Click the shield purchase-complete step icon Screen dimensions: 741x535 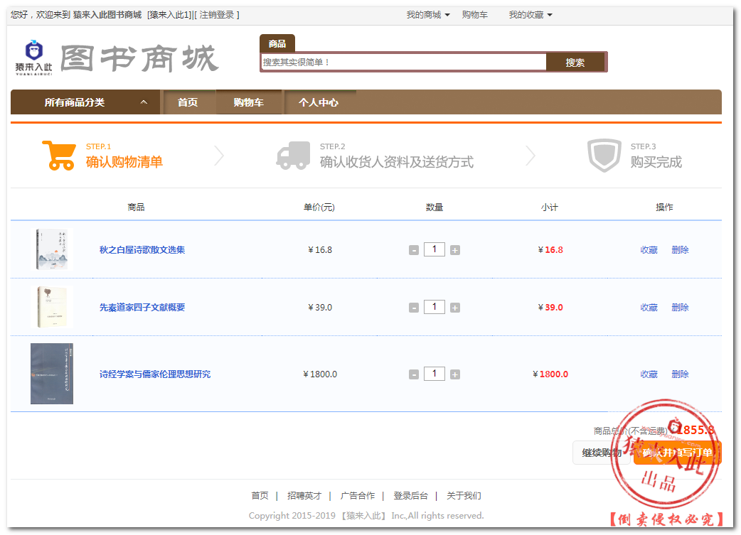coord(604,155)
